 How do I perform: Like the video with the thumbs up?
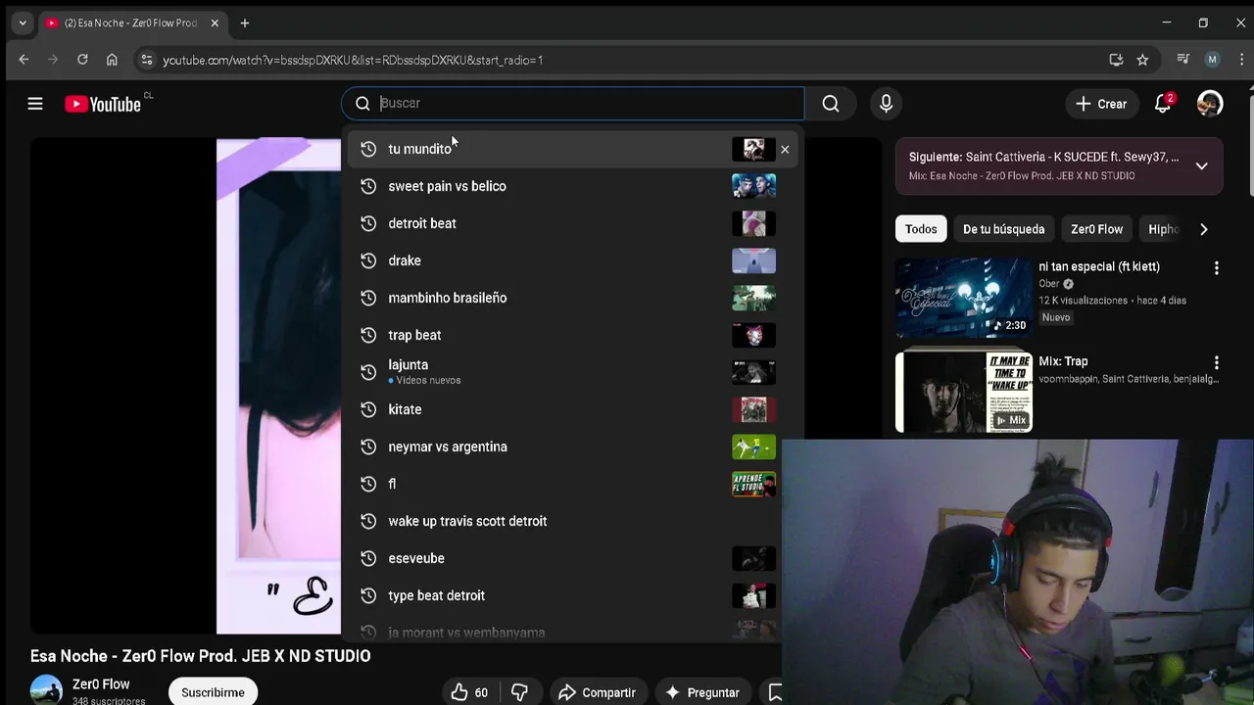[x=469, y=692]
